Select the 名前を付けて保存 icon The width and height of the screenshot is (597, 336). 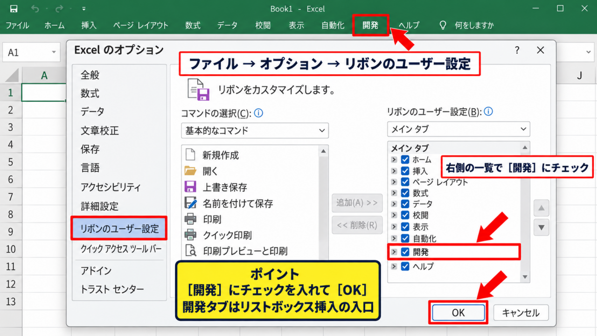190,203
